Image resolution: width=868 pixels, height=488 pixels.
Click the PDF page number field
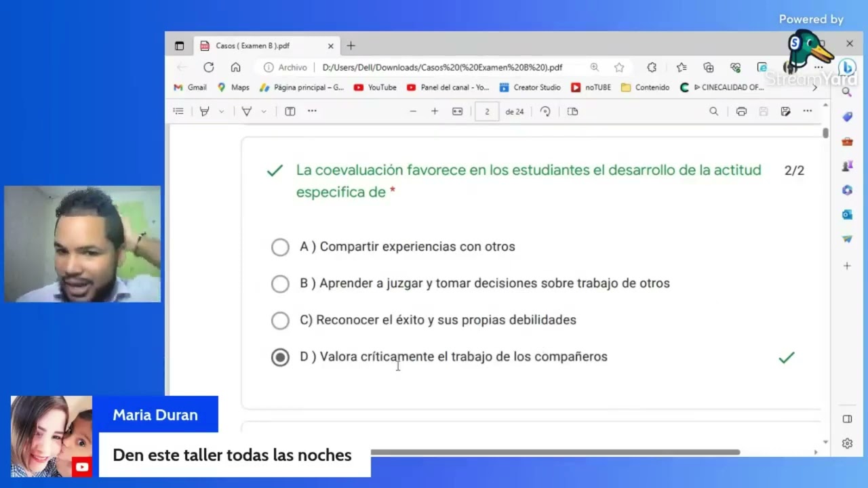point(487,111)
